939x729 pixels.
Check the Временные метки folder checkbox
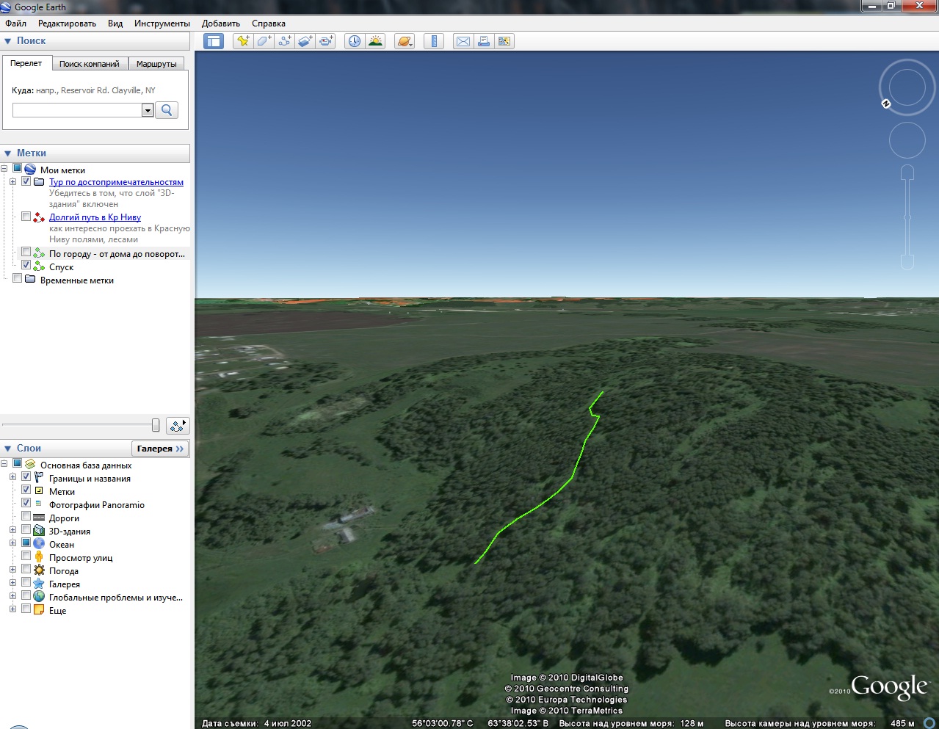tap(18, 278)
